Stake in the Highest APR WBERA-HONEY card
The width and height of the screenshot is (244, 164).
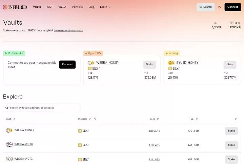149,64
